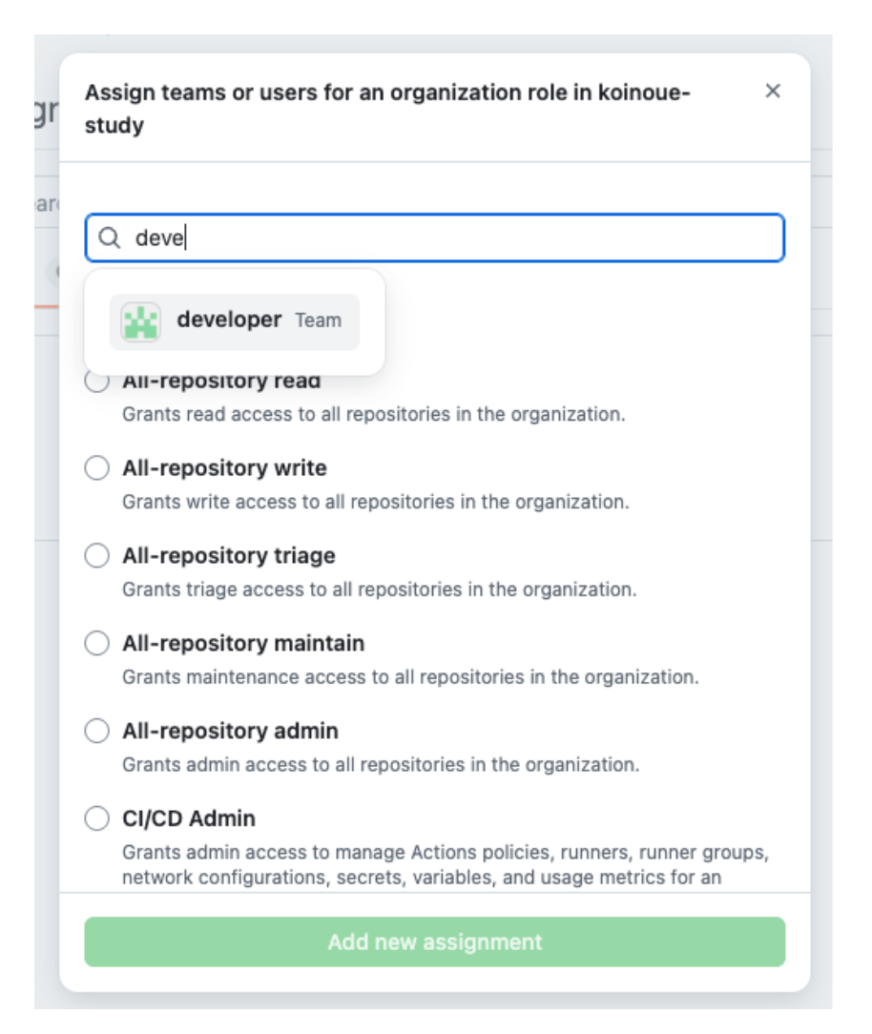
Task: Click the Team label in the suggestion
Action: tap(318, 321)
